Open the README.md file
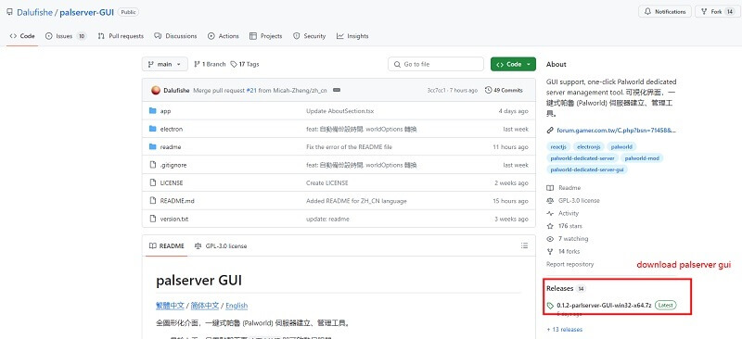742x339 pixels. (x=177, y=201)
